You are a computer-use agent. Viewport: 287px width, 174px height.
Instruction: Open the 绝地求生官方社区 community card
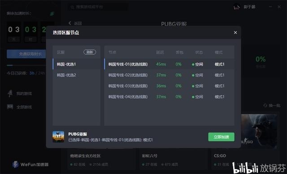point(101,159)
